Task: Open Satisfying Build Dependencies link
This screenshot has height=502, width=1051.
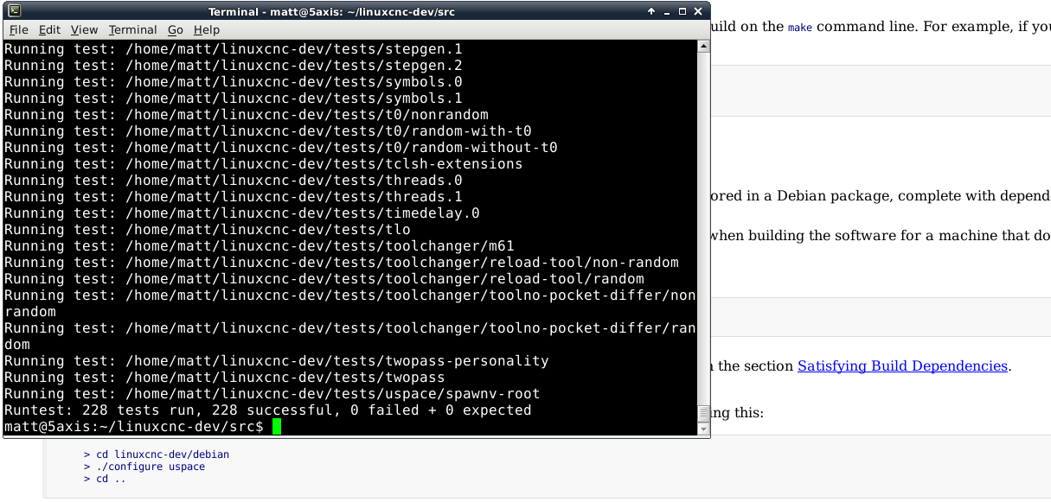Action: (x=902, y=365)
